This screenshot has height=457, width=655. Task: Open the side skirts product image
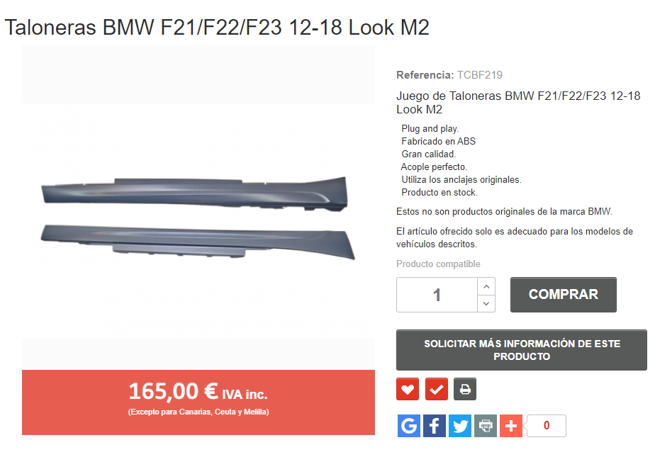click(x=198, y=218)
